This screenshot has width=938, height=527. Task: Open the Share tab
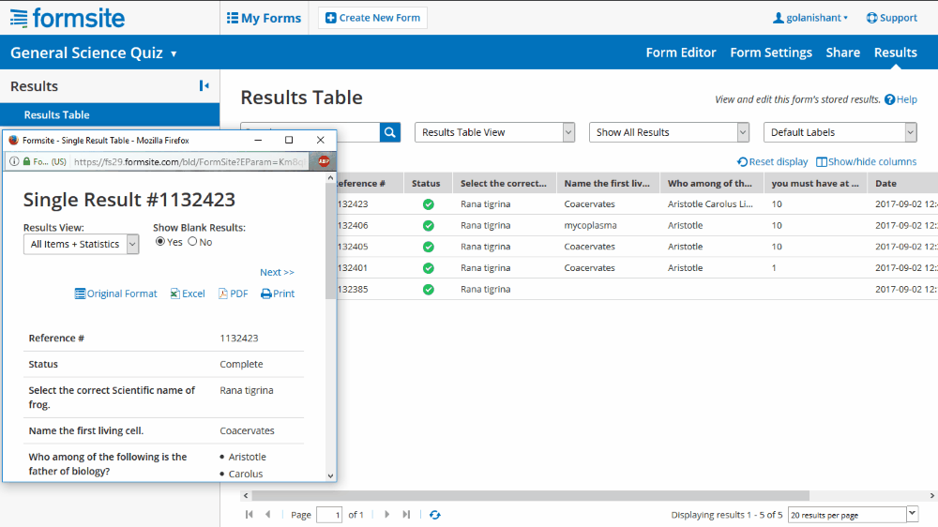(x=843, y=53)
